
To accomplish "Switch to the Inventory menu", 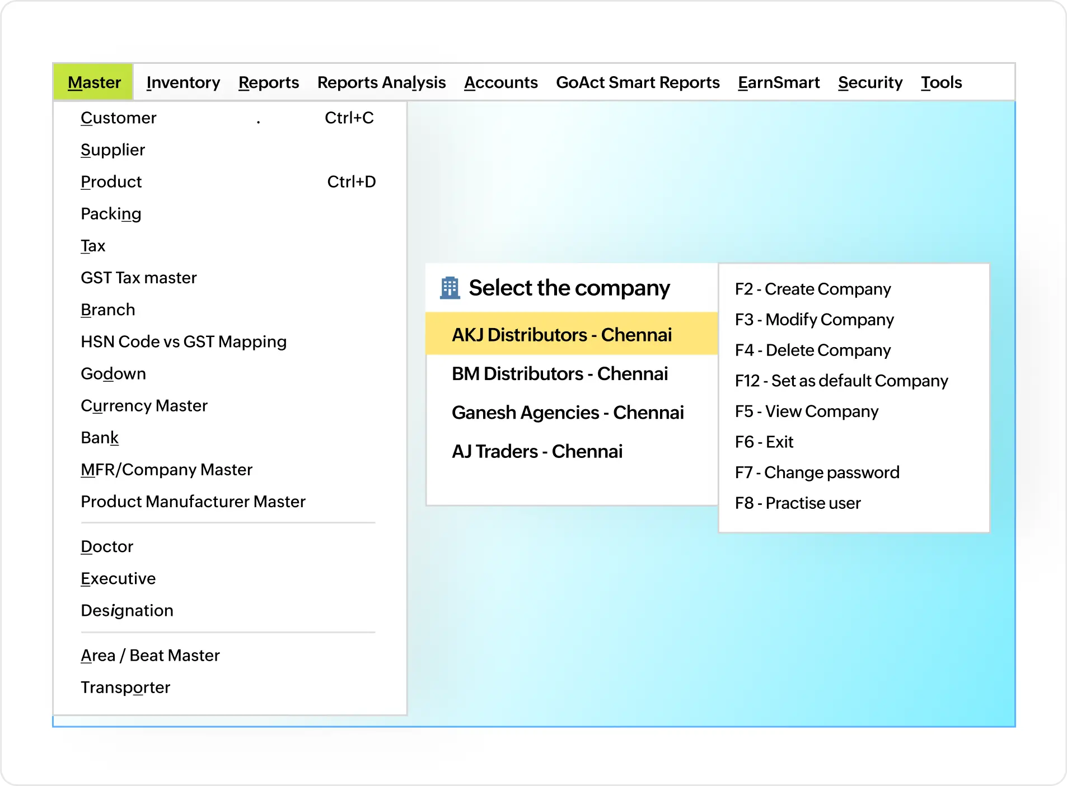I will 183,82.
